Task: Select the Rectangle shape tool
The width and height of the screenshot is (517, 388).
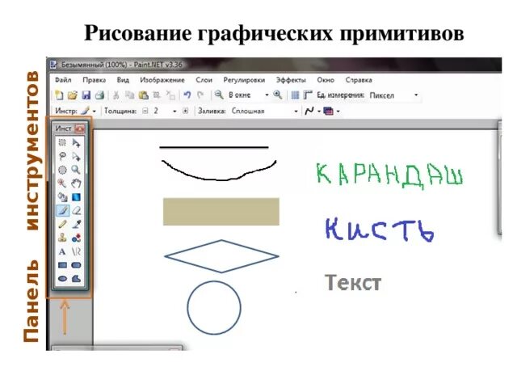Action: click(62, 265)
